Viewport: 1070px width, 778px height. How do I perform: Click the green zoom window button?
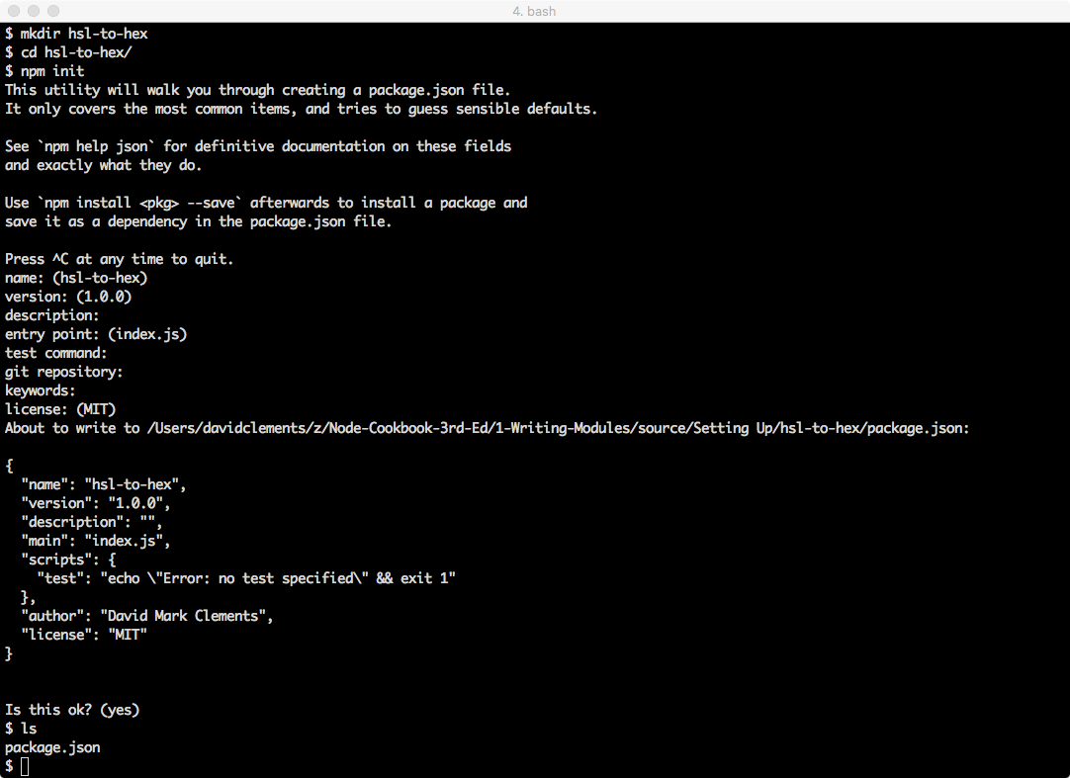pos(53,11)
